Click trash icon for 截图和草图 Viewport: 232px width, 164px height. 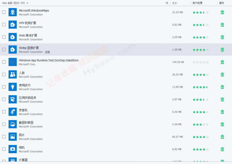coord(222,124)
